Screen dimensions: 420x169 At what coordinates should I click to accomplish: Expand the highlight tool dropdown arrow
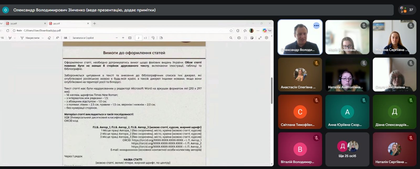coord(15,38)
